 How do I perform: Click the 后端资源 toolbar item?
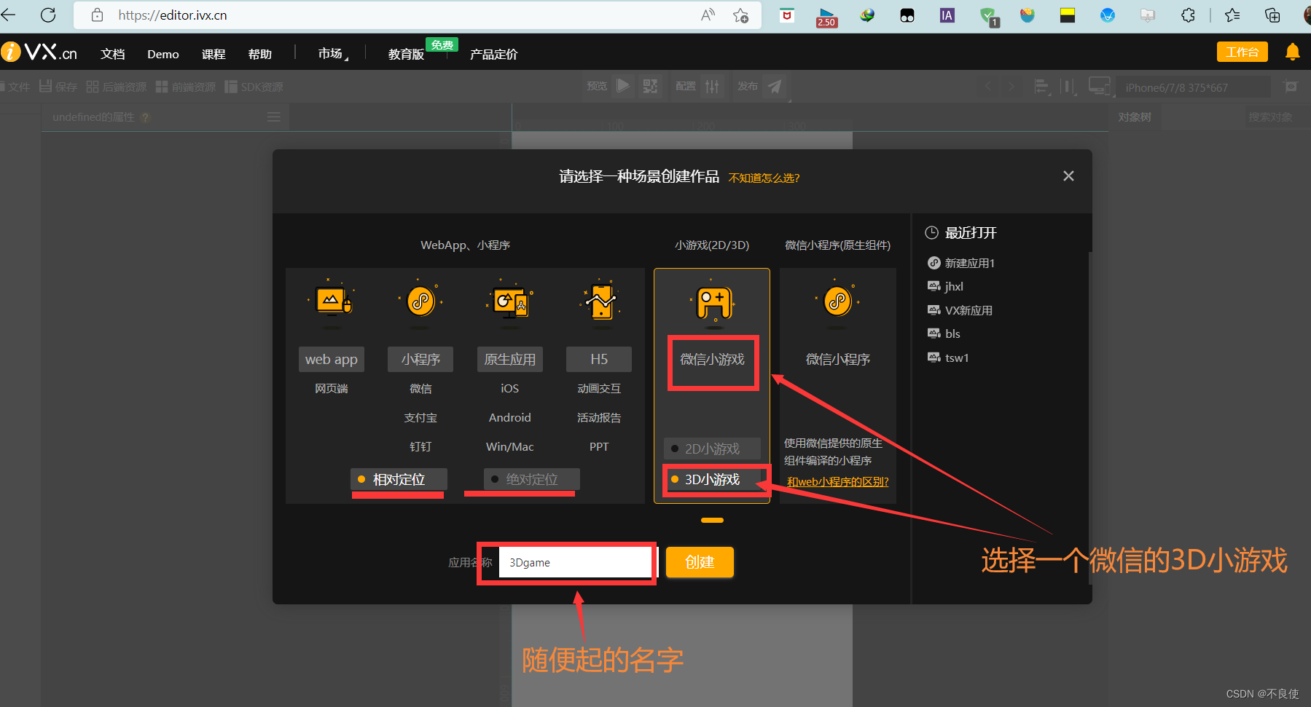click(116, 87)
